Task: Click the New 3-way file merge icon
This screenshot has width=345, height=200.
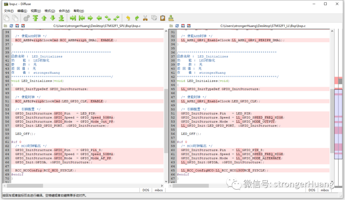Action: [x=15, y=18]
